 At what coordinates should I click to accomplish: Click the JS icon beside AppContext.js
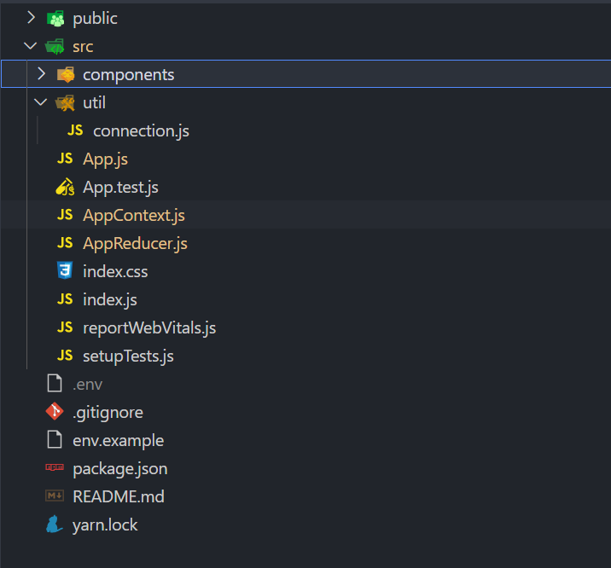coord(65,215)
